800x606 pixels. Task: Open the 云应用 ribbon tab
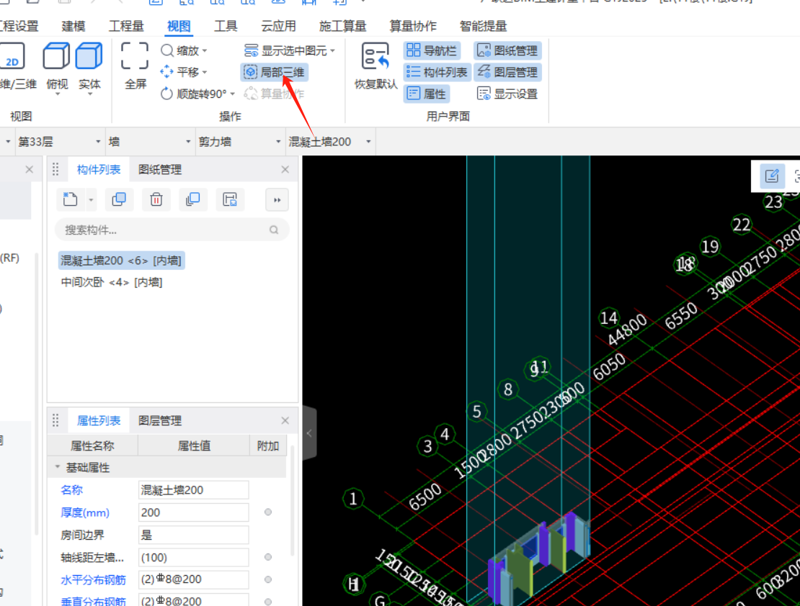(x=278, y=26)
